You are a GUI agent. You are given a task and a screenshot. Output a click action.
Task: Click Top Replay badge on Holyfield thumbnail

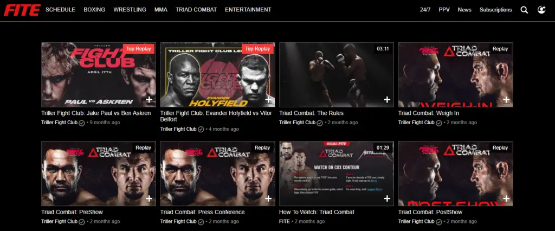pyautogui.click(x=257, y=49)
